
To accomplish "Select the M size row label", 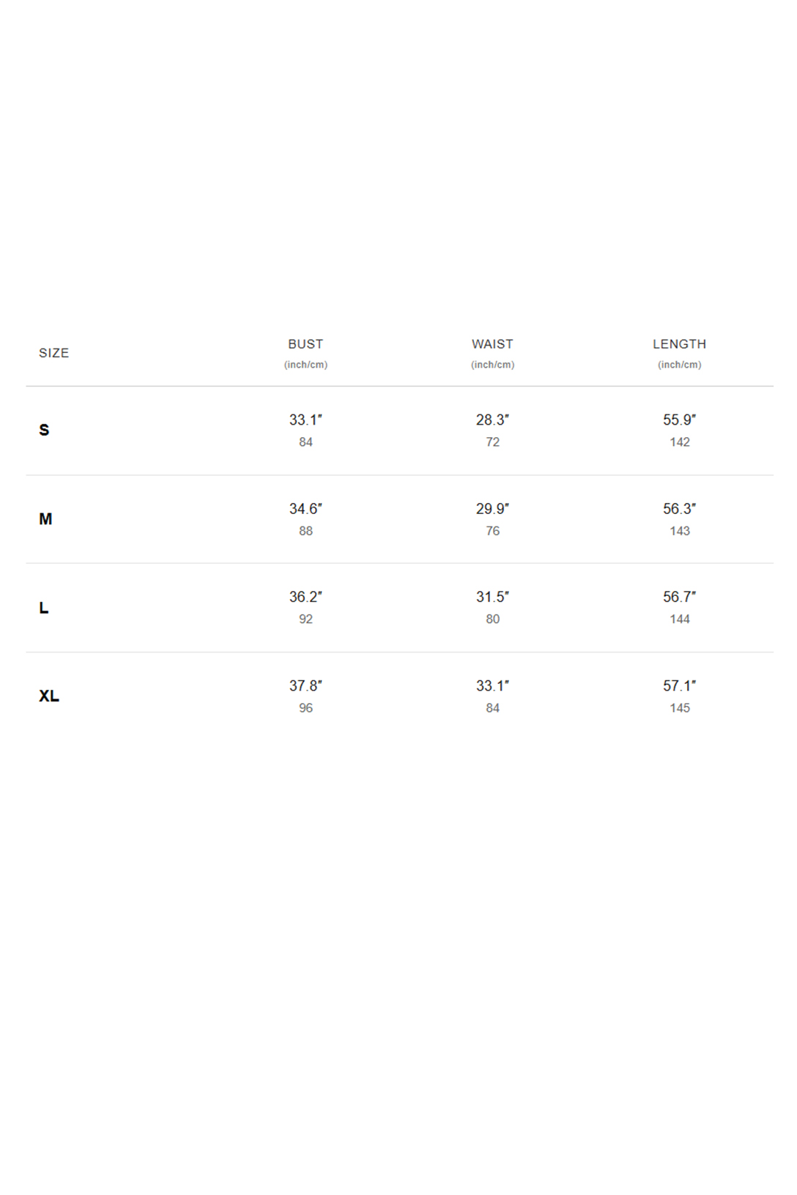I will tap(45, 519).
